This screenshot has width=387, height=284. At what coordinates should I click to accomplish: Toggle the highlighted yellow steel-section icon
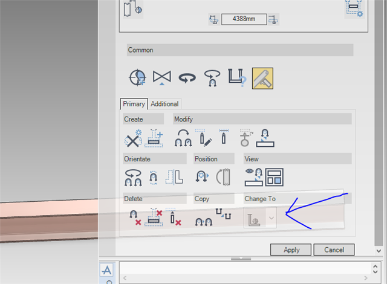[262, 79]
